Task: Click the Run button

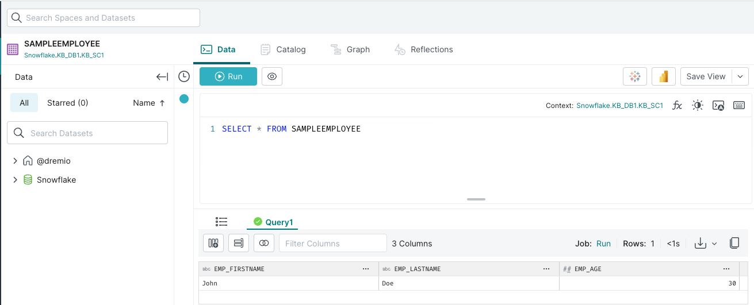Action: 228,76
